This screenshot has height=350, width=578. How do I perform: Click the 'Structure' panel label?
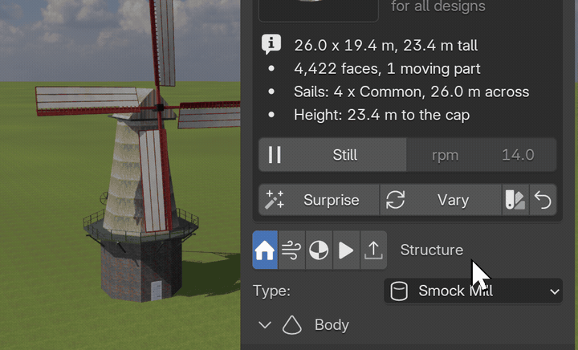click(x=432, y=250)
